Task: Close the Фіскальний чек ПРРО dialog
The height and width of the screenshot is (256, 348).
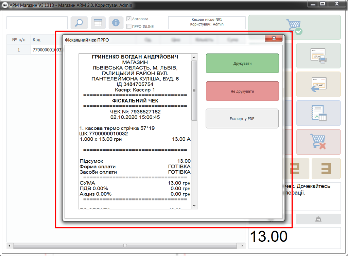Action: click(x=274, y=38)
